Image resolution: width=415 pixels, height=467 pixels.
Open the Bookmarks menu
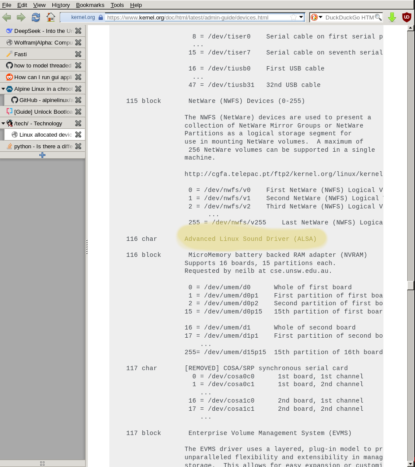click(90, 5)
